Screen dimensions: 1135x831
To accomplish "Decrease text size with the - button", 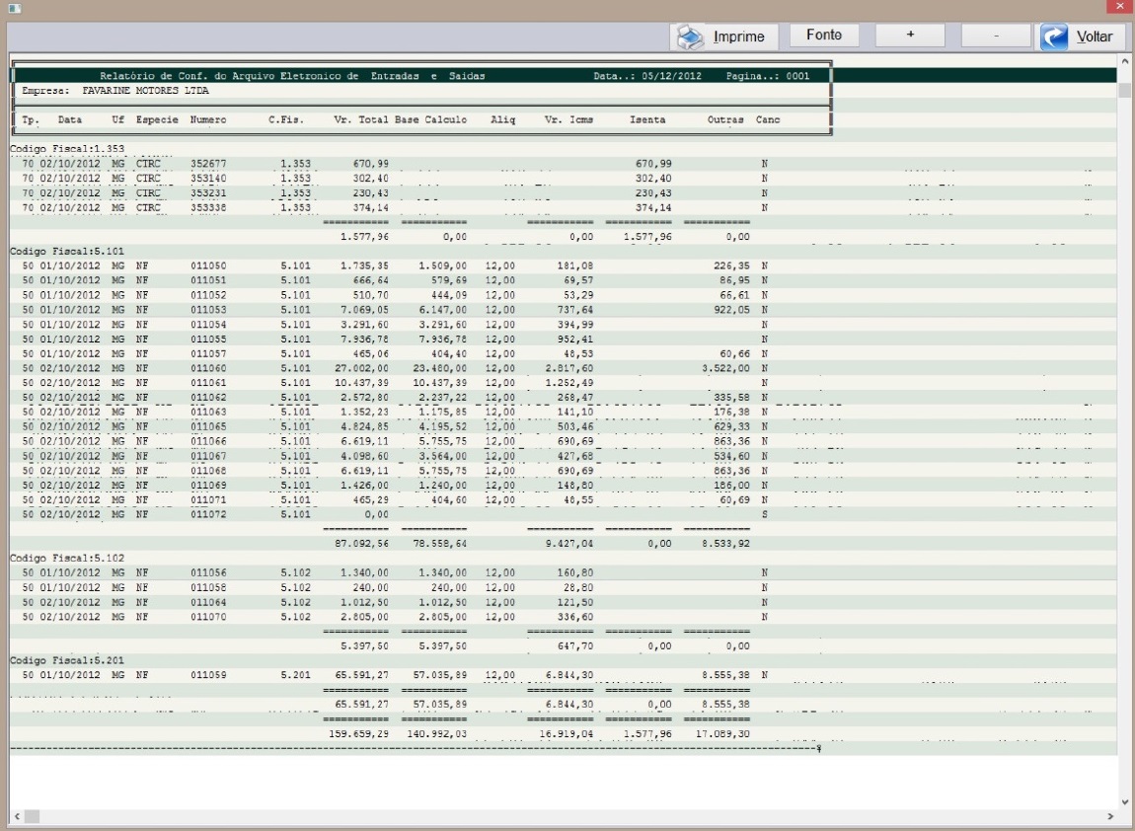I will point(996,36).
